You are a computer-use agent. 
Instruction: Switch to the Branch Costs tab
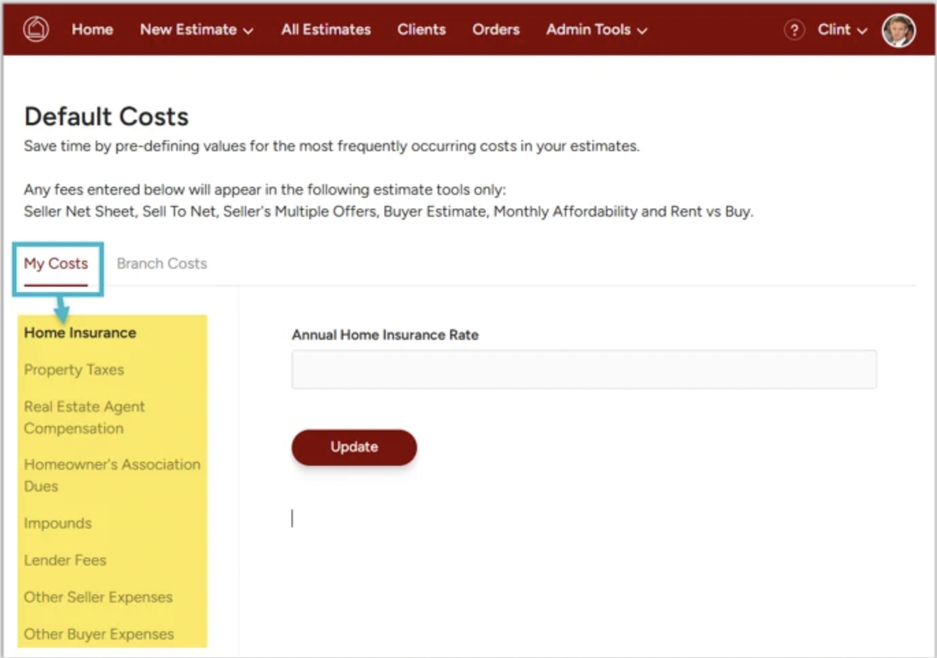tap(161, 264)
